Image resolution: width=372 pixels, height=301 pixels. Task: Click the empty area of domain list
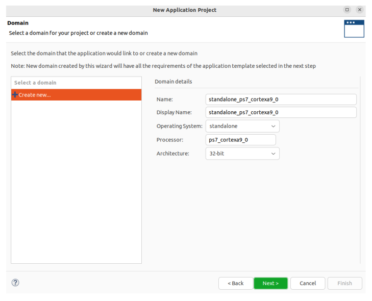(x=76, y=182)
